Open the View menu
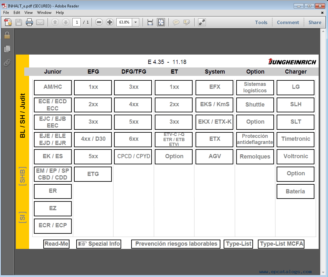 [x=28, y=13]
